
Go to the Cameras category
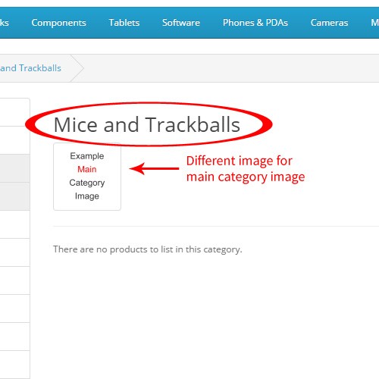point(329,23)
